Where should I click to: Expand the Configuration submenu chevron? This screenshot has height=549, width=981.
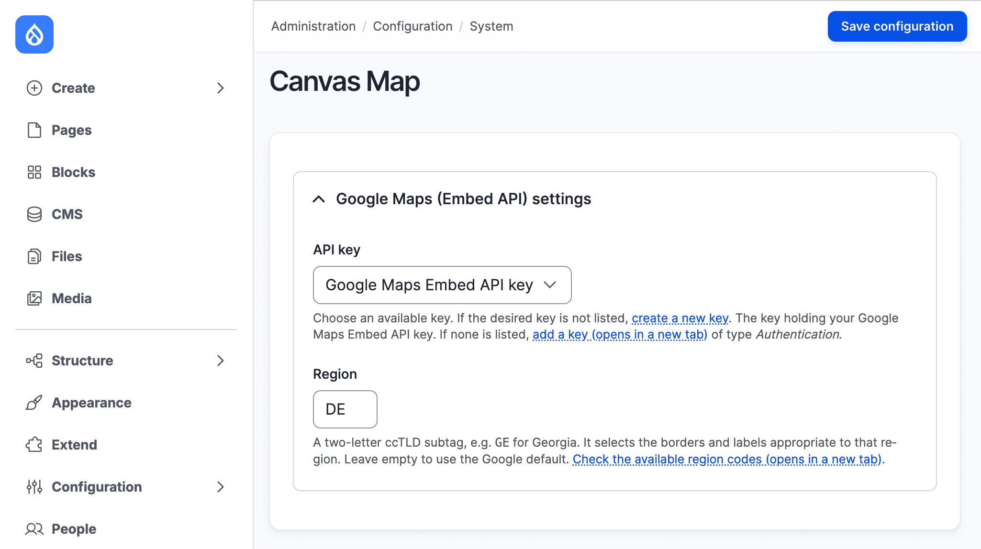coord(221,487)
